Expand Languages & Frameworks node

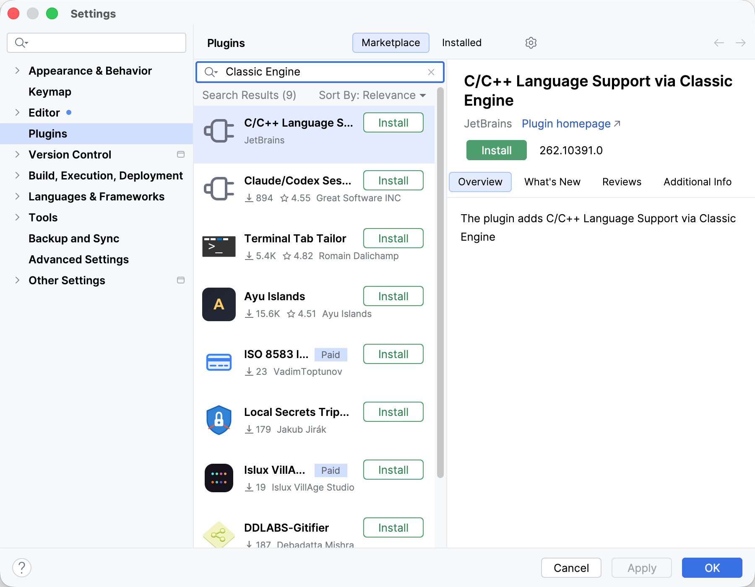(x=17, y=196)
